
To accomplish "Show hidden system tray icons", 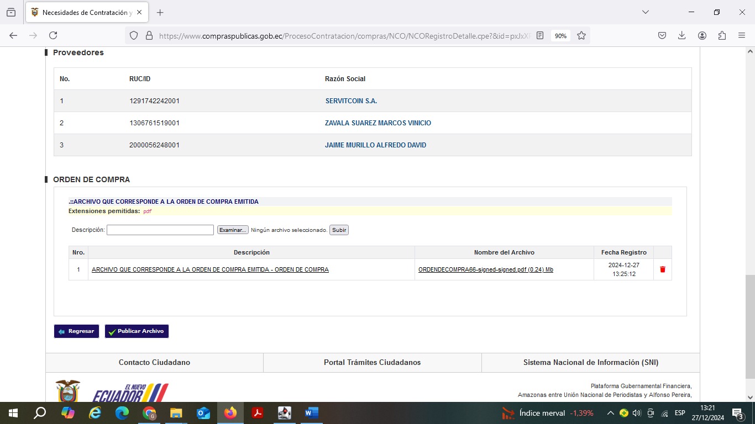I will (x=610, y=413).
